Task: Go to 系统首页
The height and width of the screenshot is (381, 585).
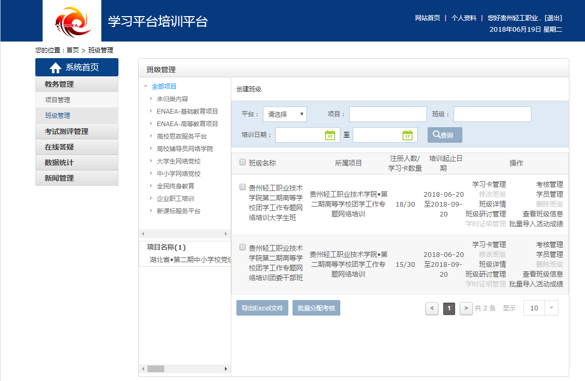Action: click(x=77, y=67)
